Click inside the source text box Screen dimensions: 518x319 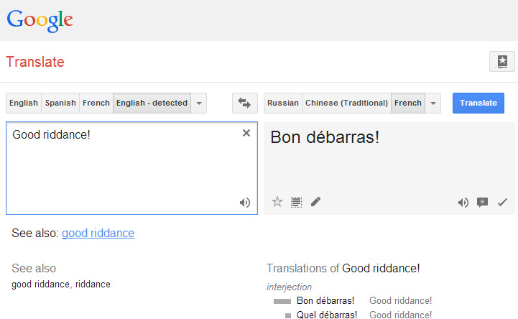tap(131, 168)
